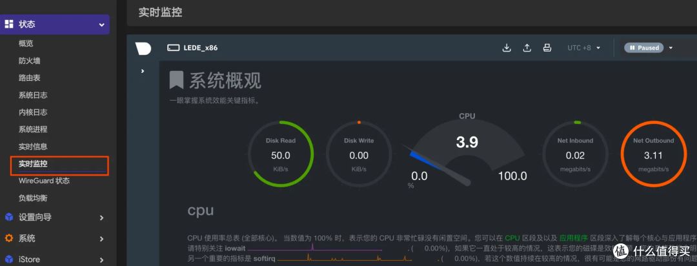Click the download/import snapshot icon

(507, 48)
